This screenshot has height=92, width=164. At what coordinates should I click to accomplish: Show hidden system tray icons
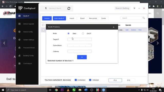[x=139, y=90]
